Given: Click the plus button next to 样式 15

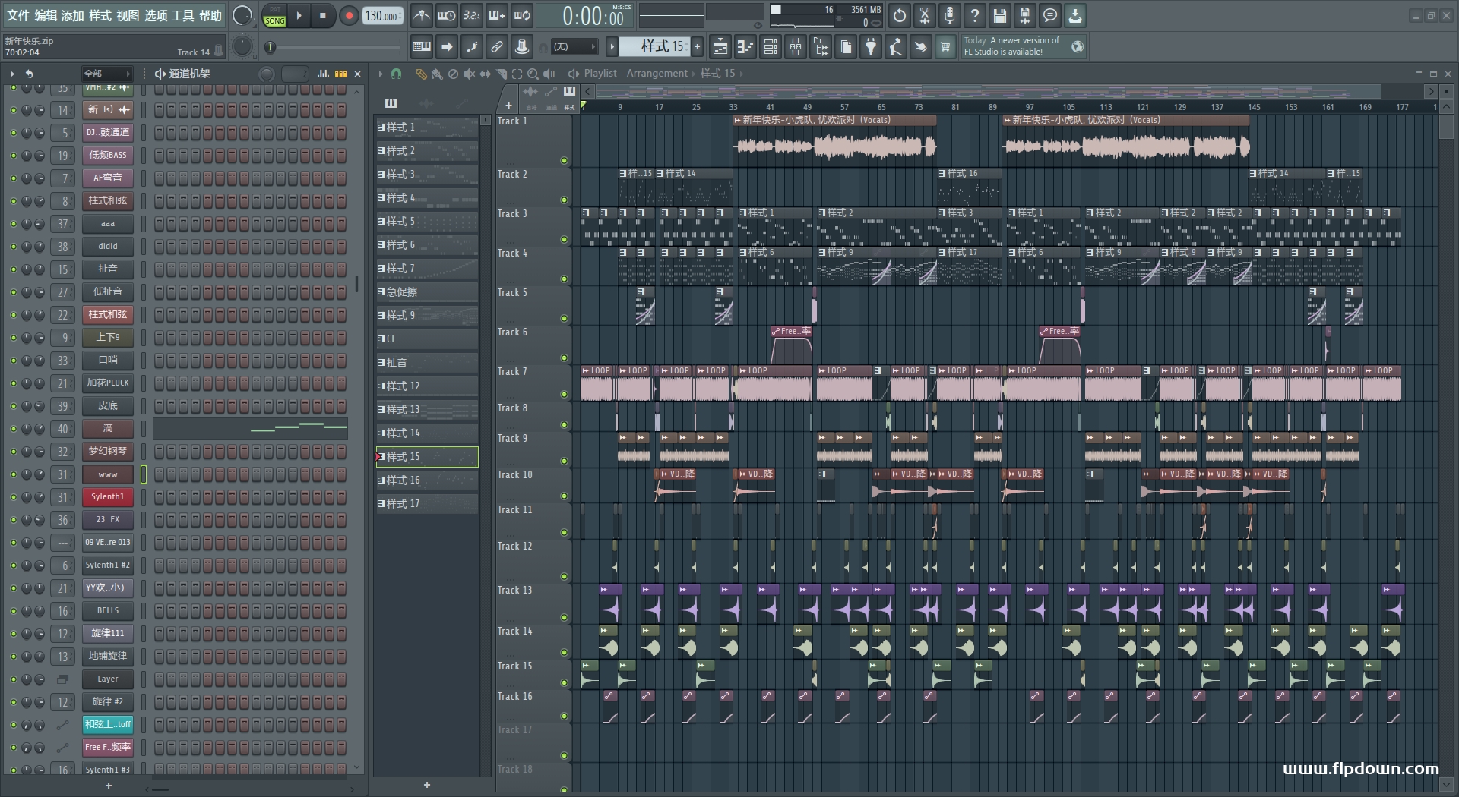Looking at the screenshot, I should tap(697, 47).
